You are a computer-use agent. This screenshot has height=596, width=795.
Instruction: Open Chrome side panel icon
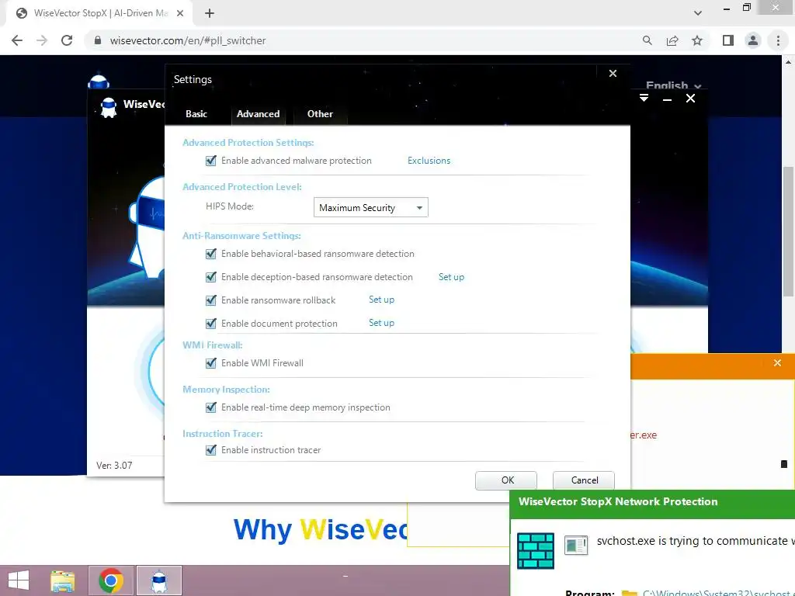728,40
